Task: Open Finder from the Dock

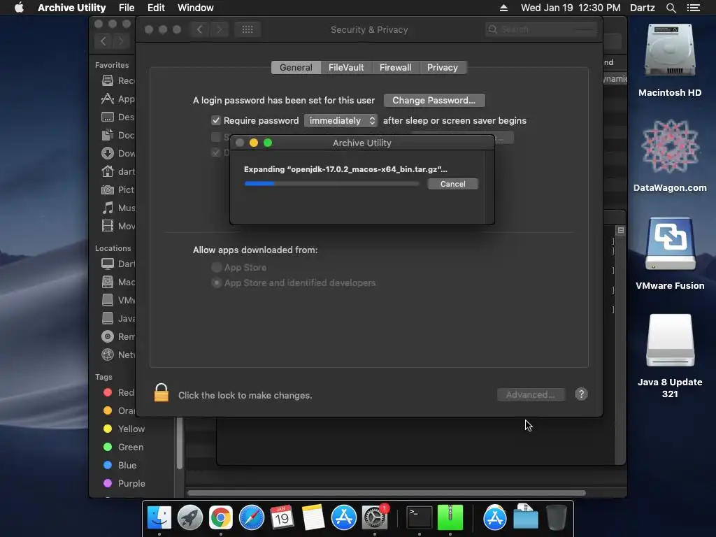Action: point(159,517)
